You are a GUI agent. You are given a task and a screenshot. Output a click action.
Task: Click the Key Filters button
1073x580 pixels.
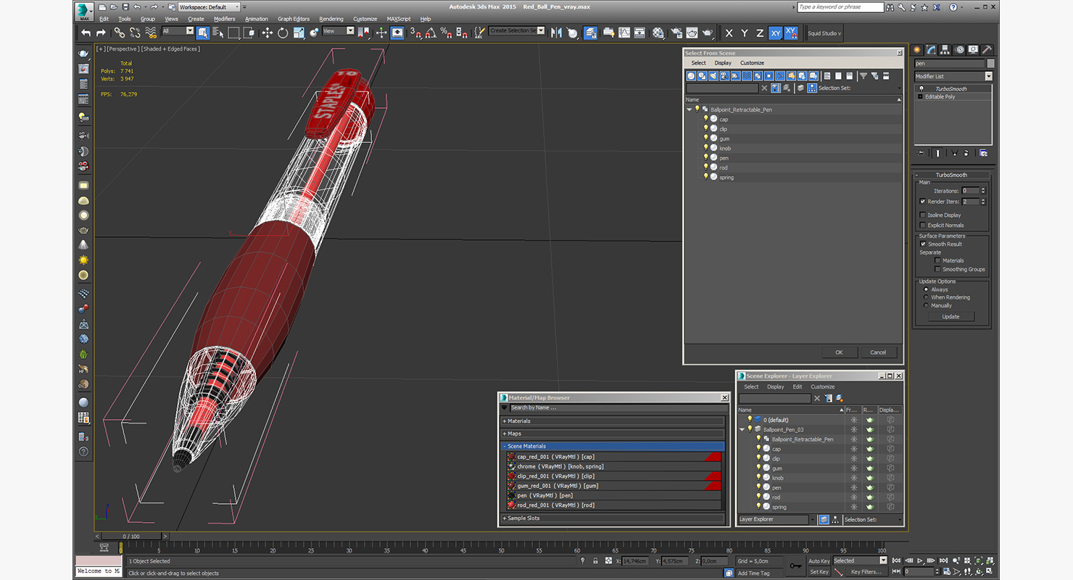point(866,571)
